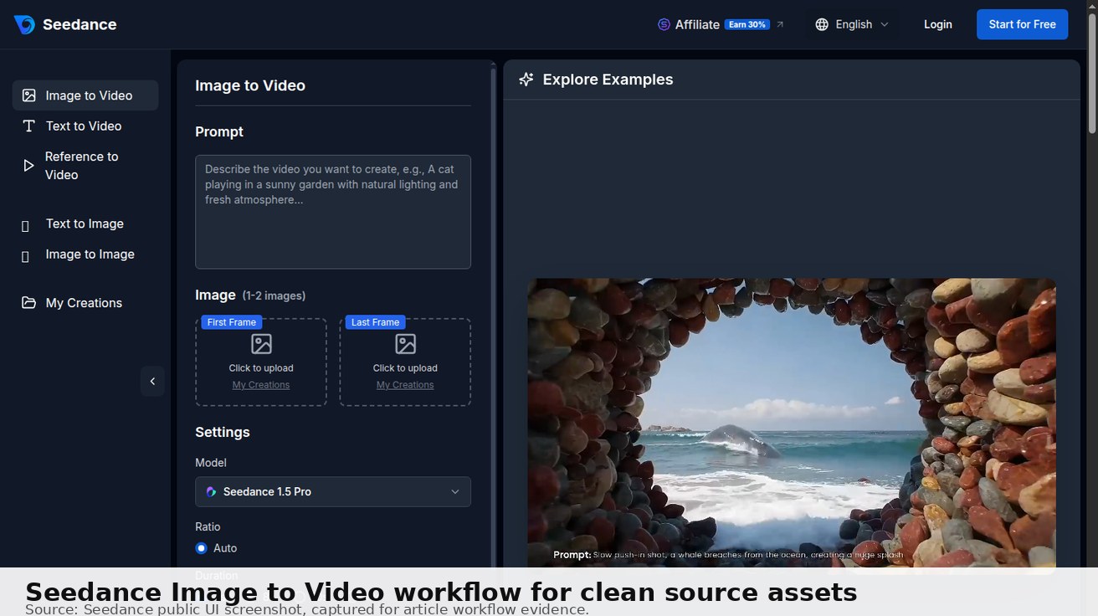Screen dimensions: 1098x616
Task: Collapse the sidebar with the chevron button
Action: tap(152, 381)
